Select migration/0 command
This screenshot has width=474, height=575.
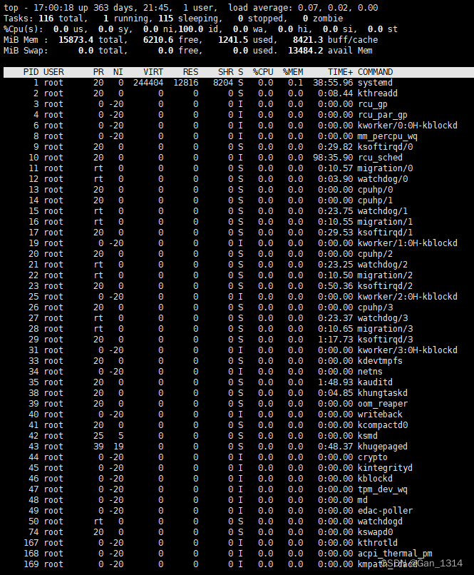tap(385, 168)
